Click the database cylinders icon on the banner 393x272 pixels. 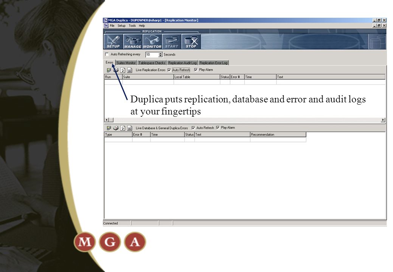pos(377,42)
